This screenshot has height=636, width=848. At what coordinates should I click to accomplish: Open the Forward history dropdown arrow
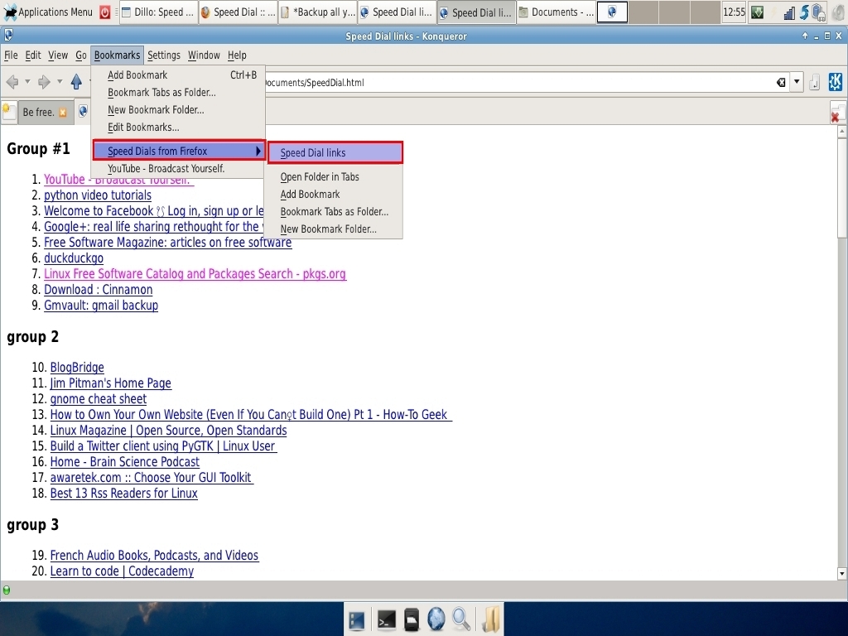(x=60, y=82)
